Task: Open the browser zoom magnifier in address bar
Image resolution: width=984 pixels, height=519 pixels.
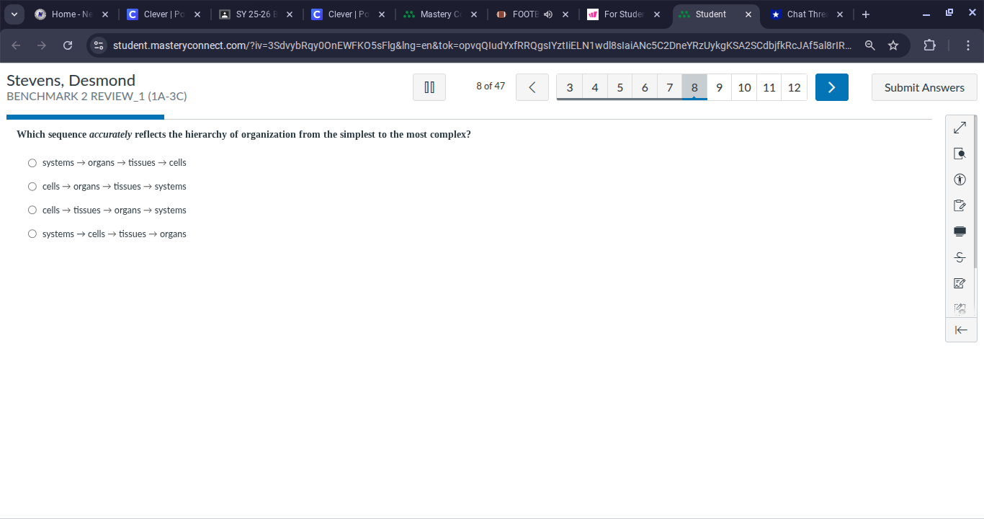Action: tap(870, 45)
